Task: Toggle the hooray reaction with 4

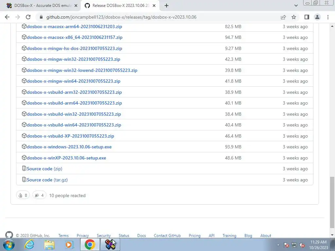Action: [x=39, y=195]
